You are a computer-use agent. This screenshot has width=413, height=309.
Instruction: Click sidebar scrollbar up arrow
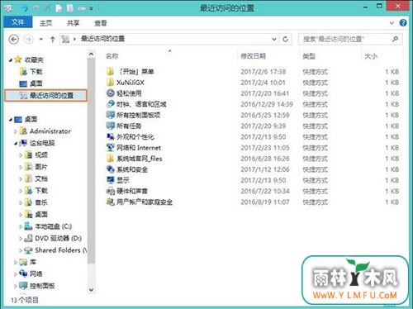(x=91, y=55)
